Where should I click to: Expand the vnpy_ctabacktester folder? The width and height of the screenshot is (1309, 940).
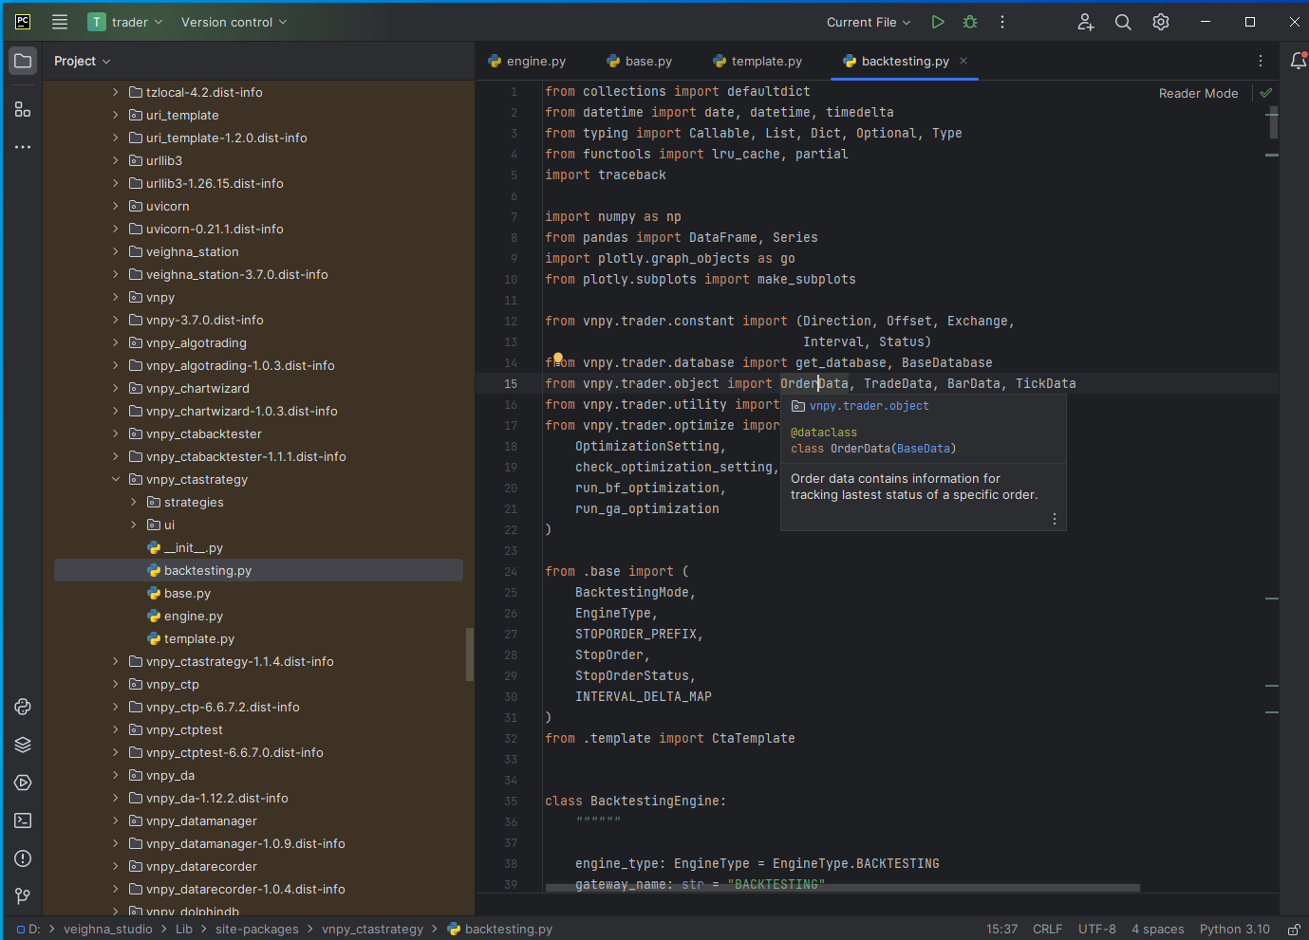(116, 433)
